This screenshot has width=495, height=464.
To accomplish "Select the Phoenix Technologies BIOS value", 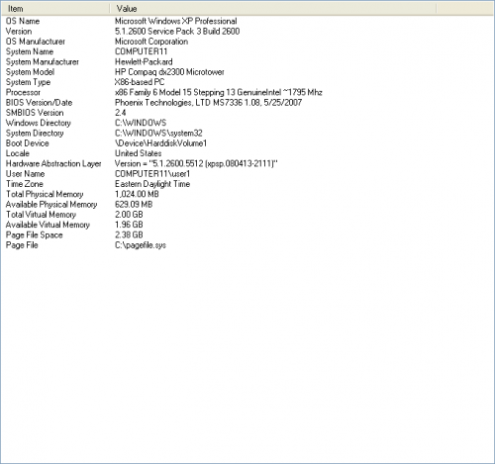I will click(208, 103).
